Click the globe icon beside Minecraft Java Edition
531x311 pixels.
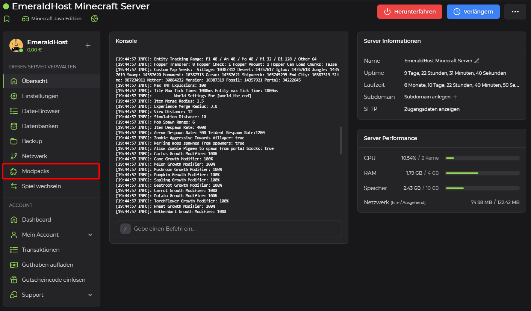(94, 19)
